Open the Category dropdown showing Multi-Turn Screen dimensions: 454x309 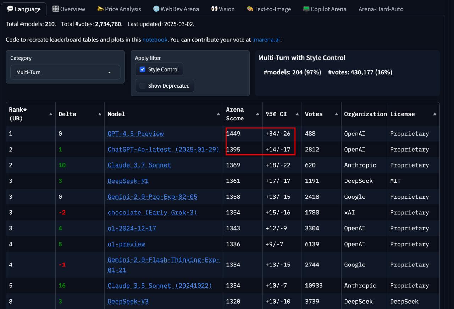coord(65,72)
